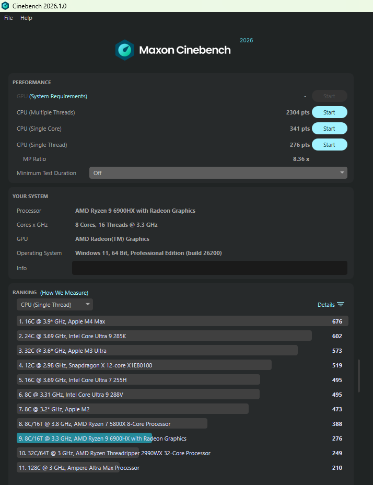Click the Processor value AMD Ryzen 9 6900HX

point(135,211)
